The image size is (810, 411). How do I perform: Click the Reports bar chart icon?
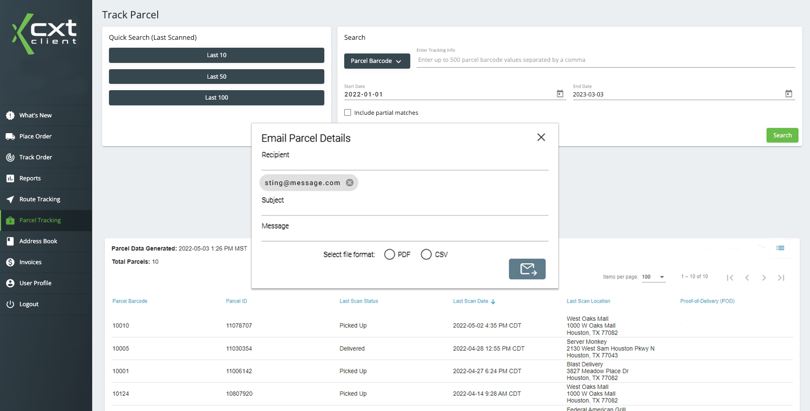pyautogui.click(x=11, y=178)
